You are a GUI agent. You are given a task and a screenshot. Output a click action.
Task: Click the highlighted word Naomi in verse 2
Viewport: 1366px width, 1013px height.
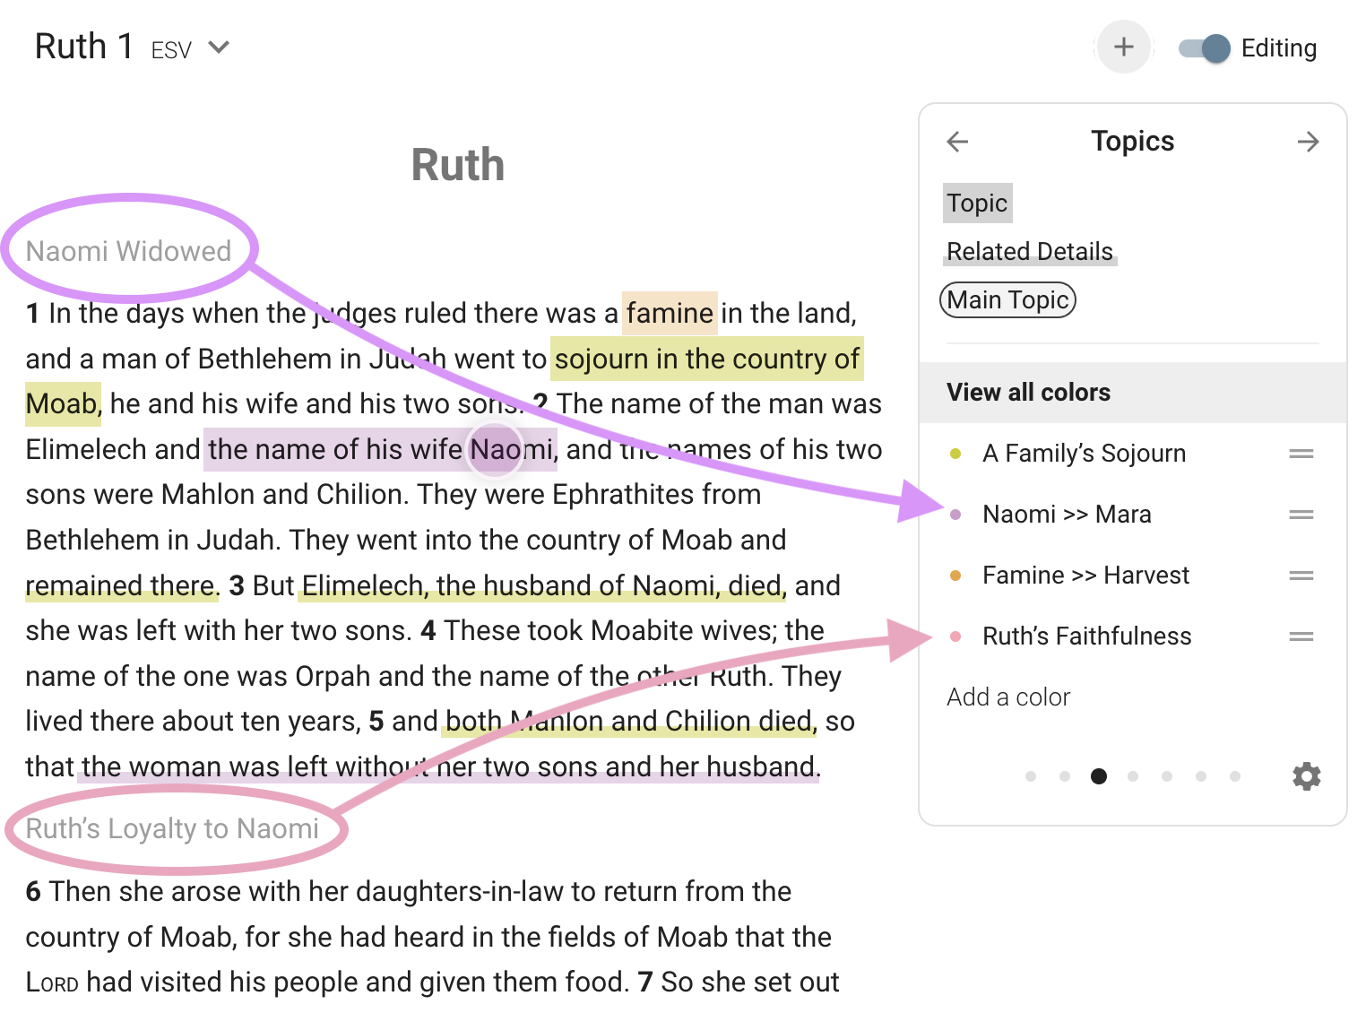pos(511,449)
